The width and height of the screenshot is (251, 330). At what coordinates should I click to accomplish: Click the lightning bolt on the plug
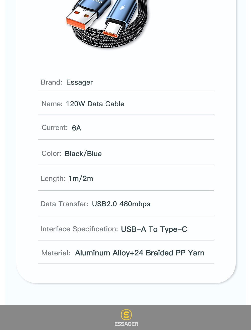pos(122,8)
